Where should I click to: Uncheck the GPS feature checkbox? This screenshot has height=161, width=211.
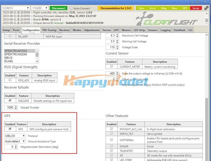10,129
